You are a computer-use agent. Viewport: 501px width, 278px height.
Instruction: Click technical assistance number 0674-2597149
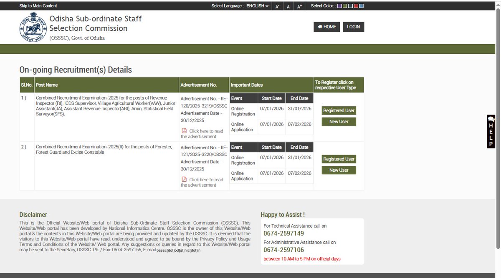[x=283, y=233]
